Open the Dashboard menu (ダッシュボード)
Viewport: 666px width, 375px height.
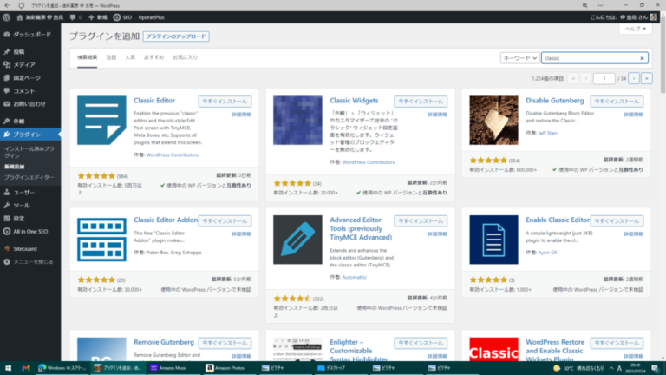click(30, 35)
